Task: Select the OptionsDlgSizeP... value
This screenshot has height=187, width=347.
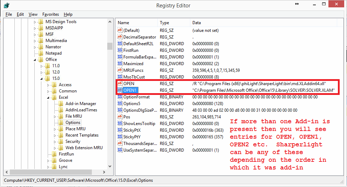Action: coord(140,110)
